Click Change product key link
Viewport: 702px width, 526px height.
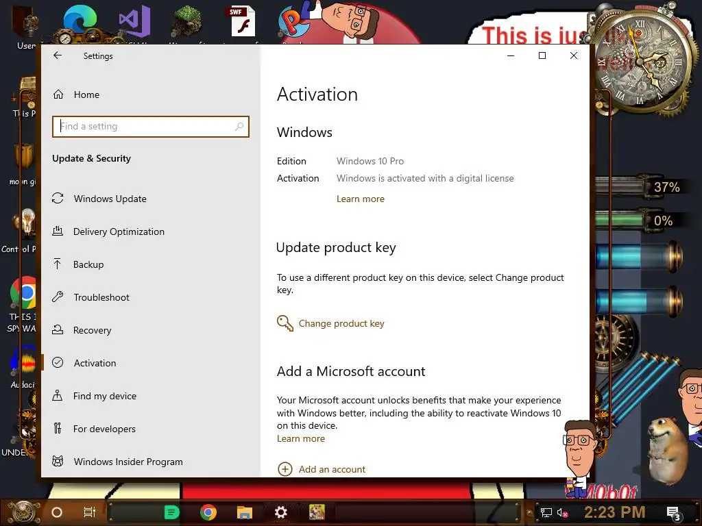point(341,323)
